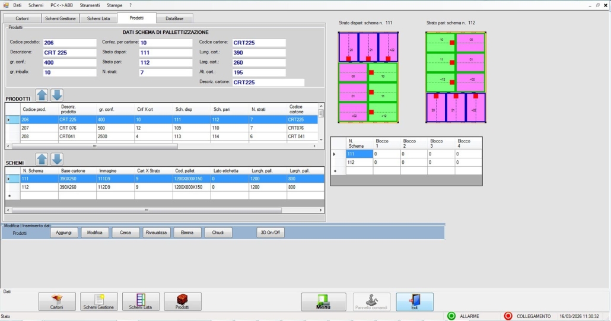Click the Exit door icon button
611x321 pixels.
[415, 301]
